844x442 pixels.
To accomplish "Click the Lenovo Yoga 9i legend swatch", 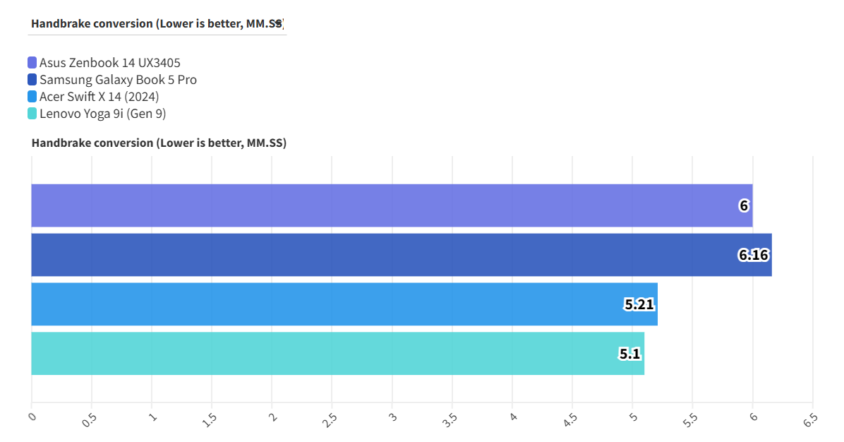I will [32, 114].
